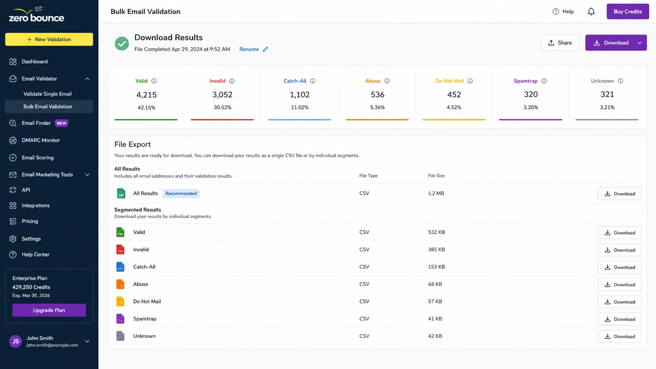
Task: Click the red Invalid CSV file icon
Action: [x=120, y=249]
